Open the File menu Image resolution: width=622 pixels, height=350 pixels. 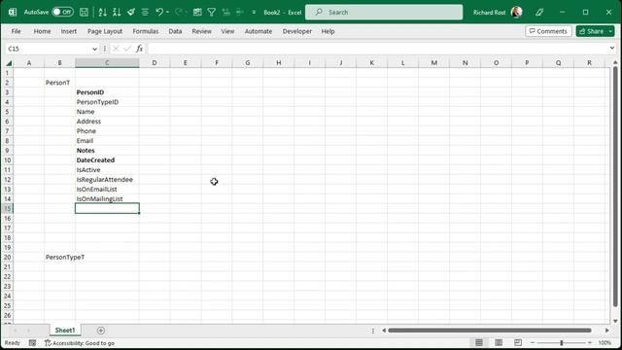point(16,31)
